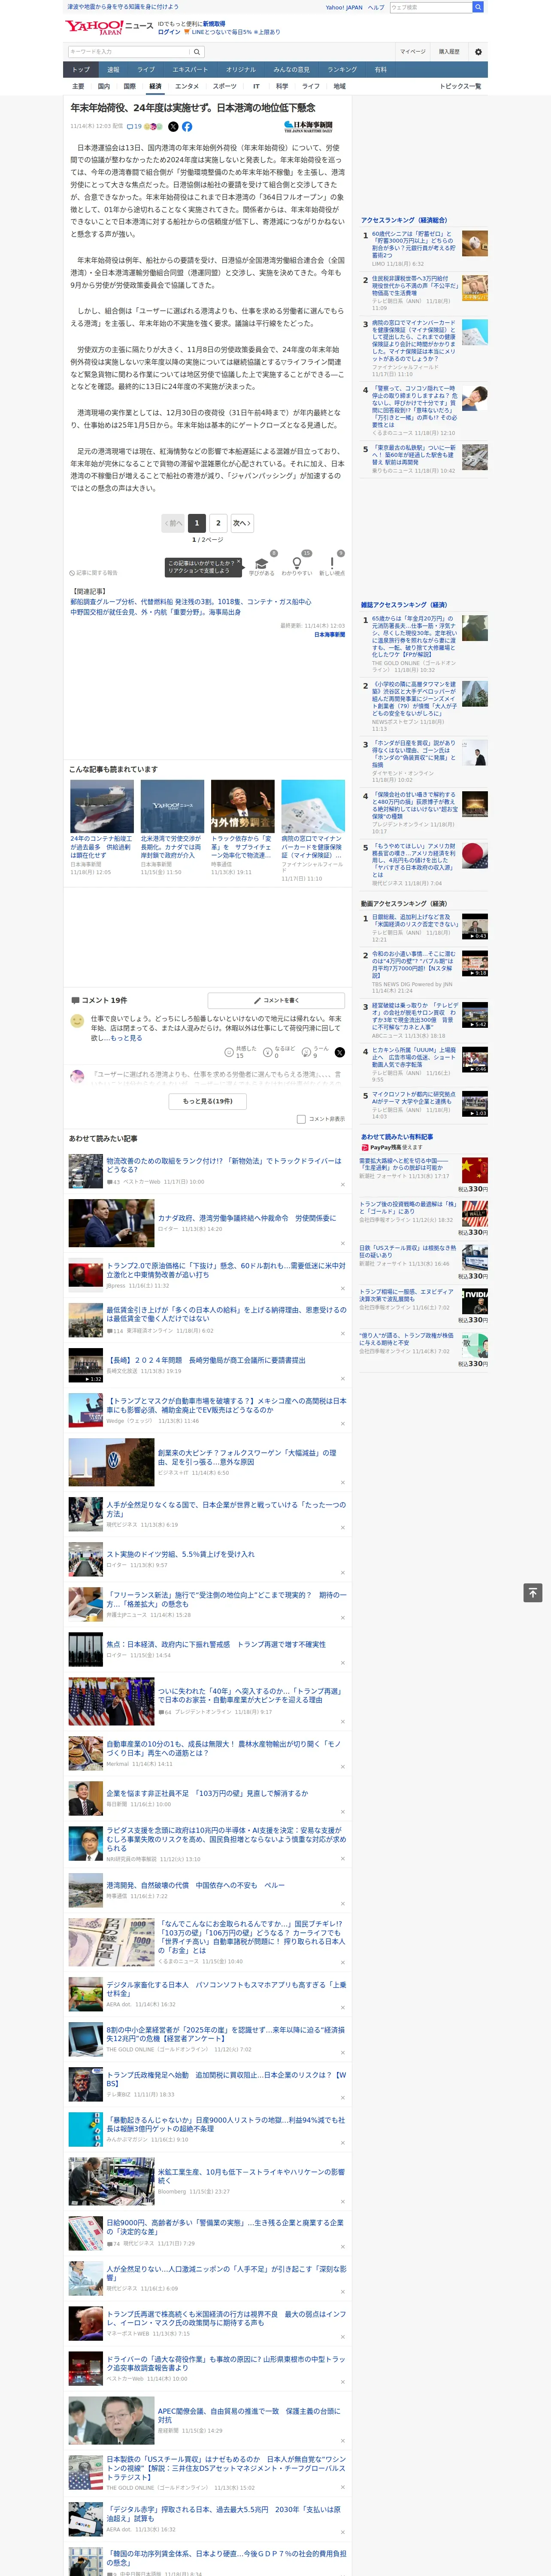The image size is (551, 2576).
Task: Open the 新規取得 ID registration link
Action: click(214, 23)
